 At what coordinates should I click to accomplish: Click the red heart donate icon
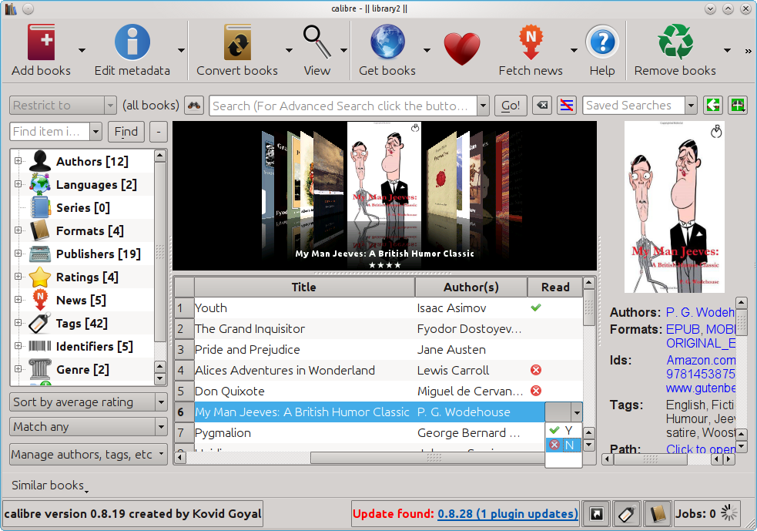(462, 49)
